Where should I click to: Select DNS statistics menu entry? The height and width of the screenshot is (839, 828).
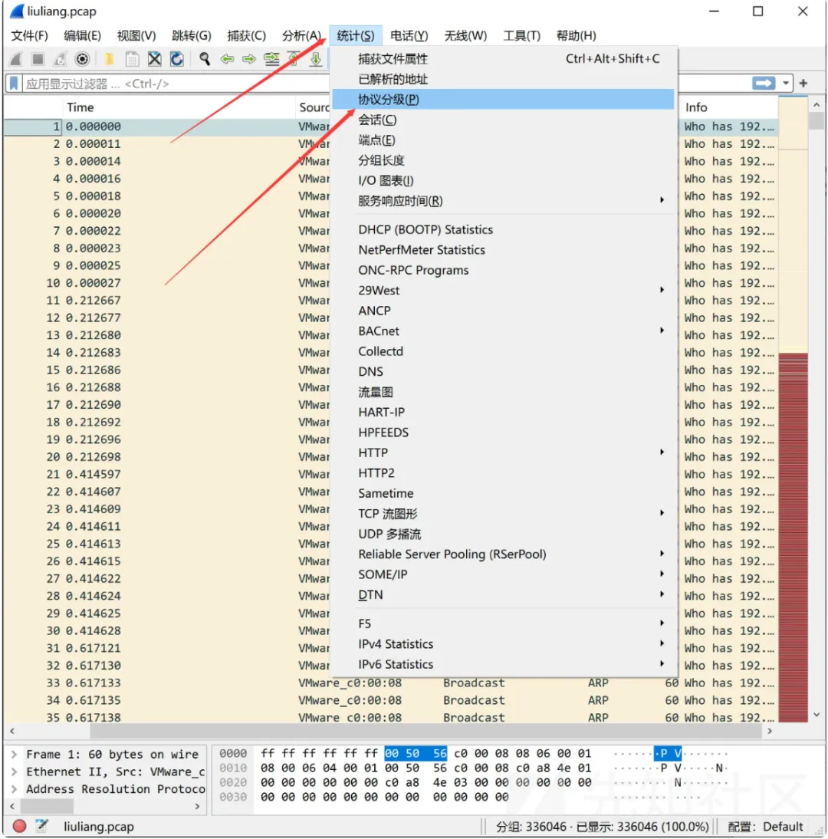(503, 371)
